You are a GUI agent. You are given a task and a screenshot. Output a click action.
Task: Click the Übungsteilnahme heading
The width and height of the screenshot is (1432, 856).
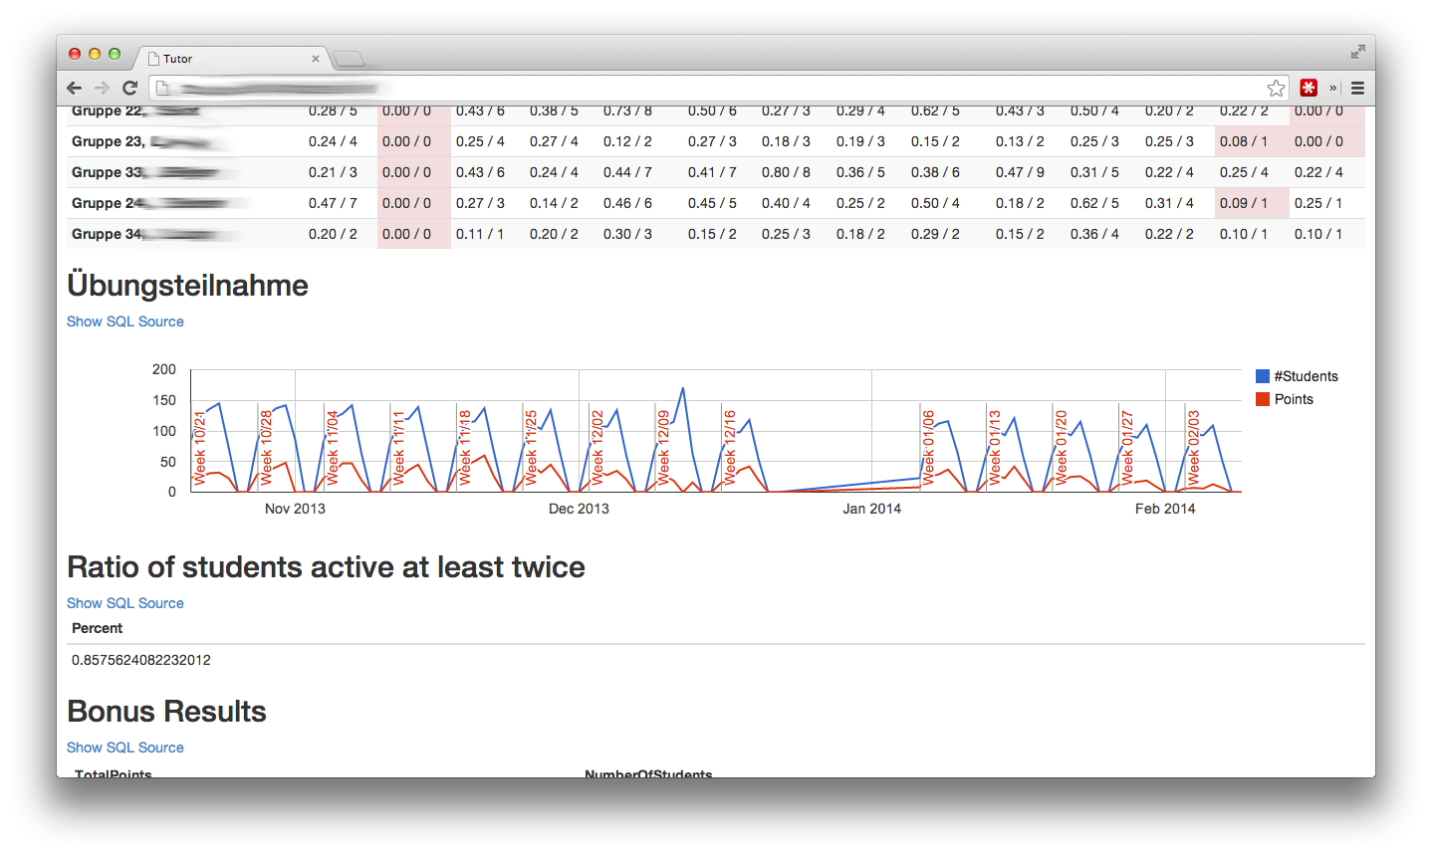pos(187,286)
